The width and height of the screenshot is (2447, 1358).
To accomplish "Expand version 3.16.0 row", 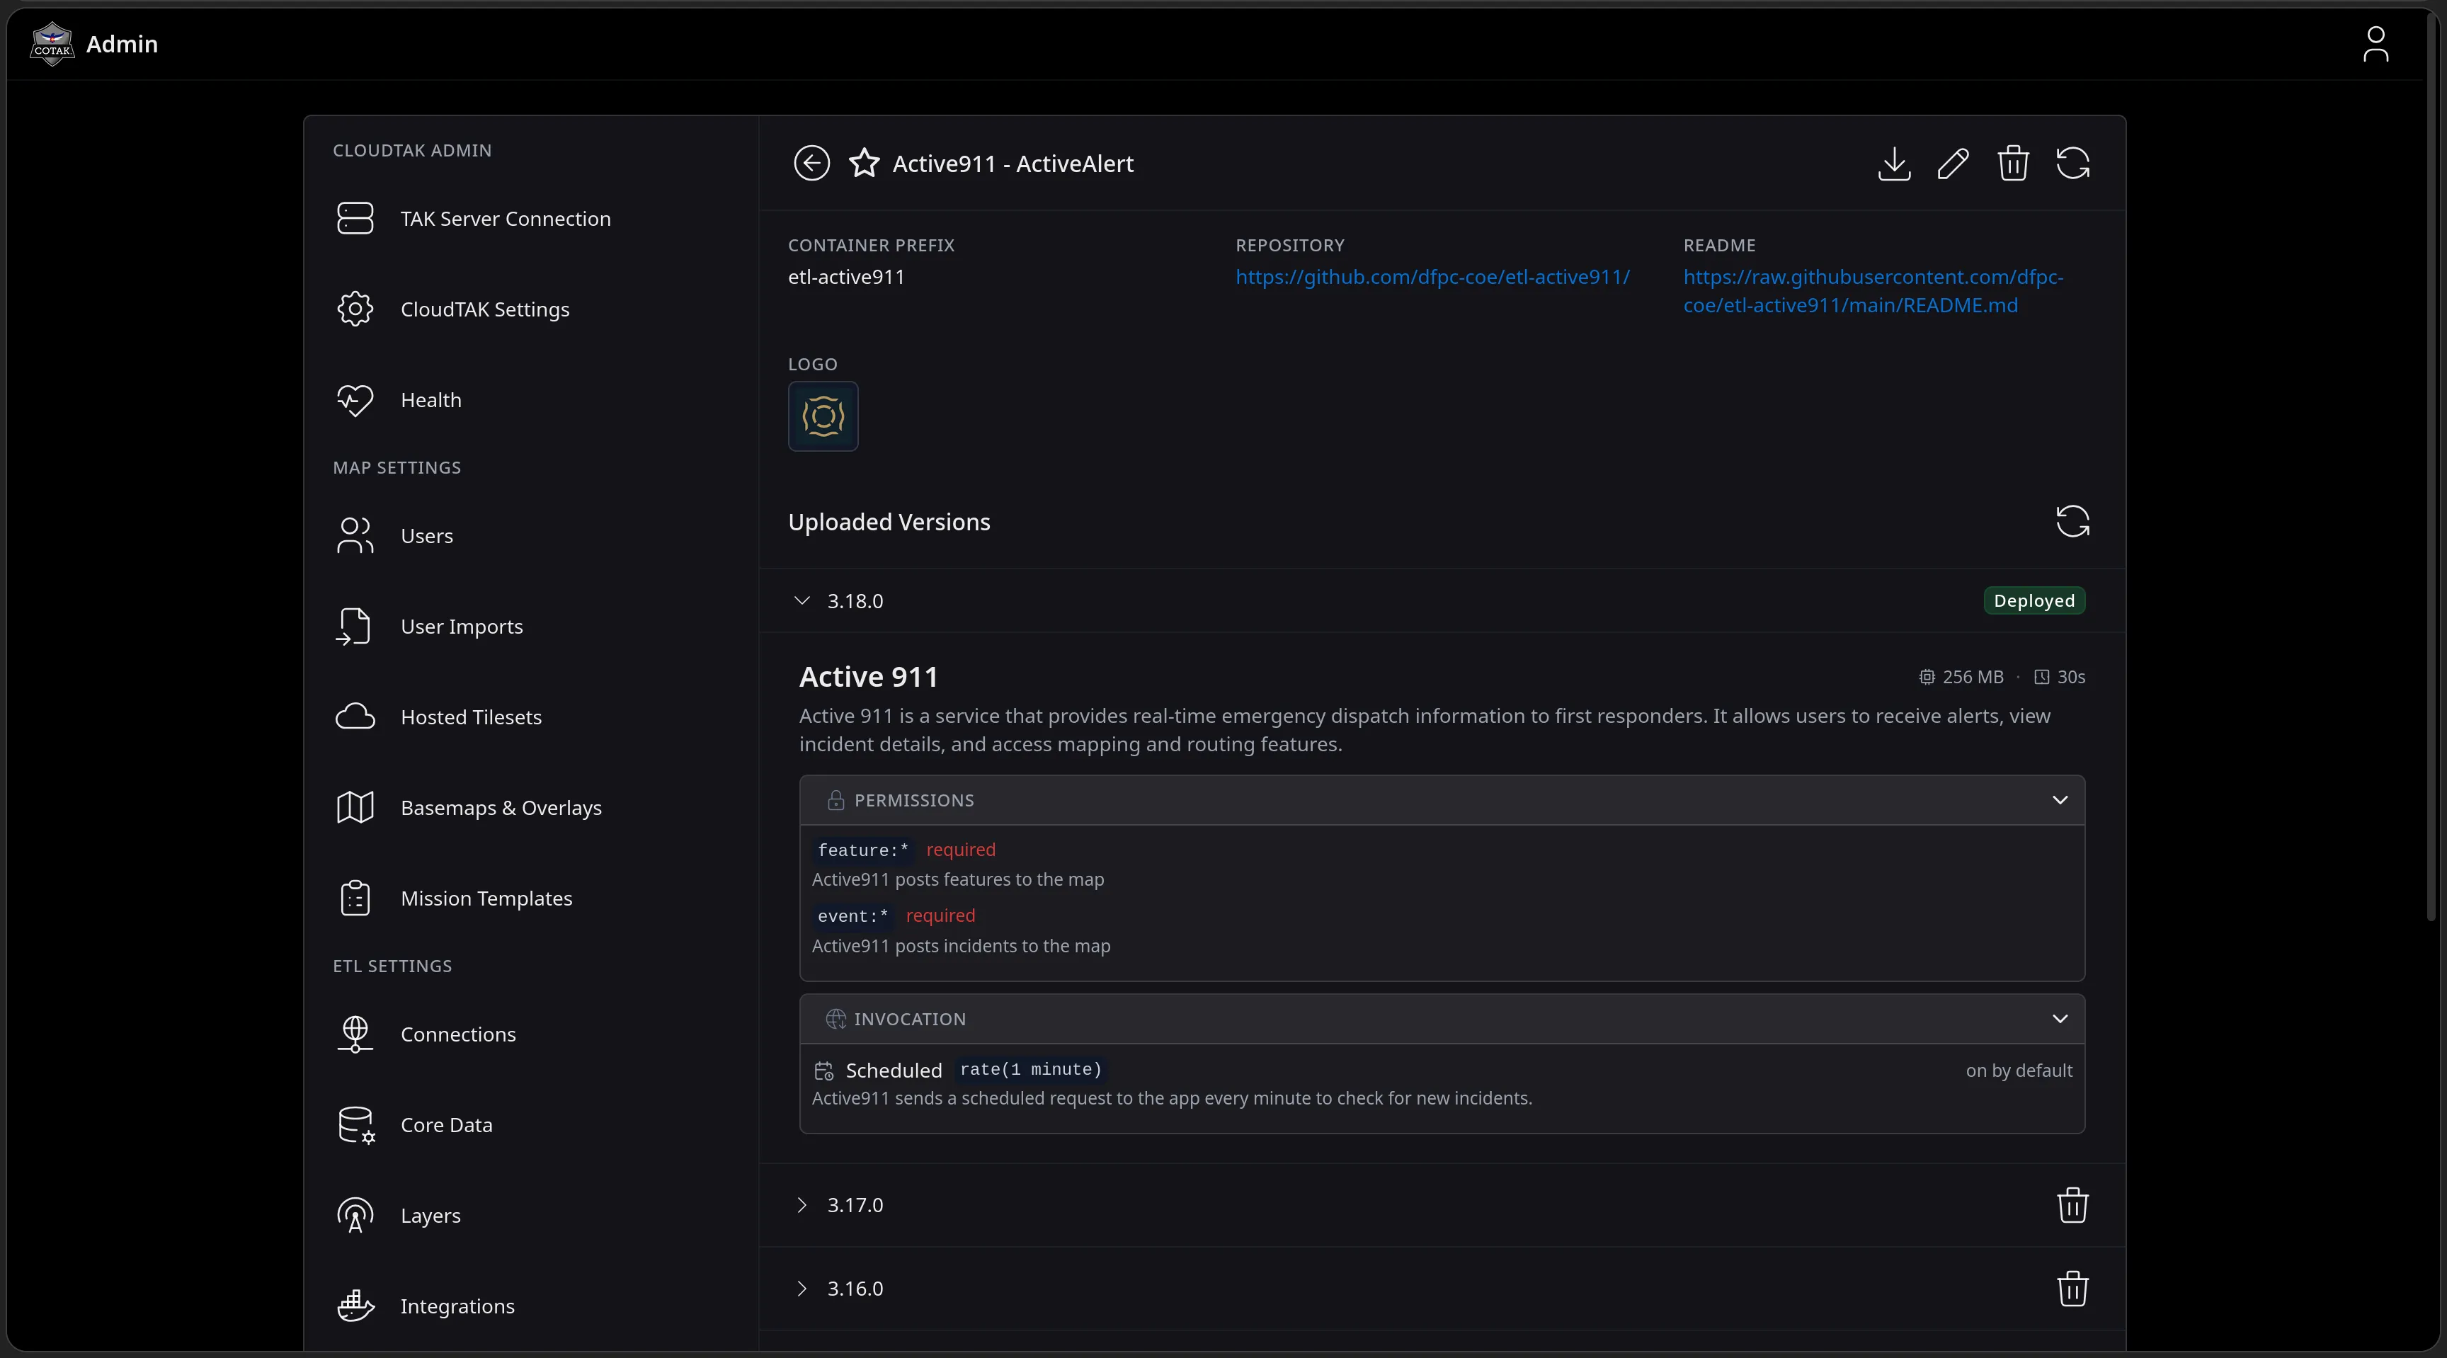I will 1442,1289.
